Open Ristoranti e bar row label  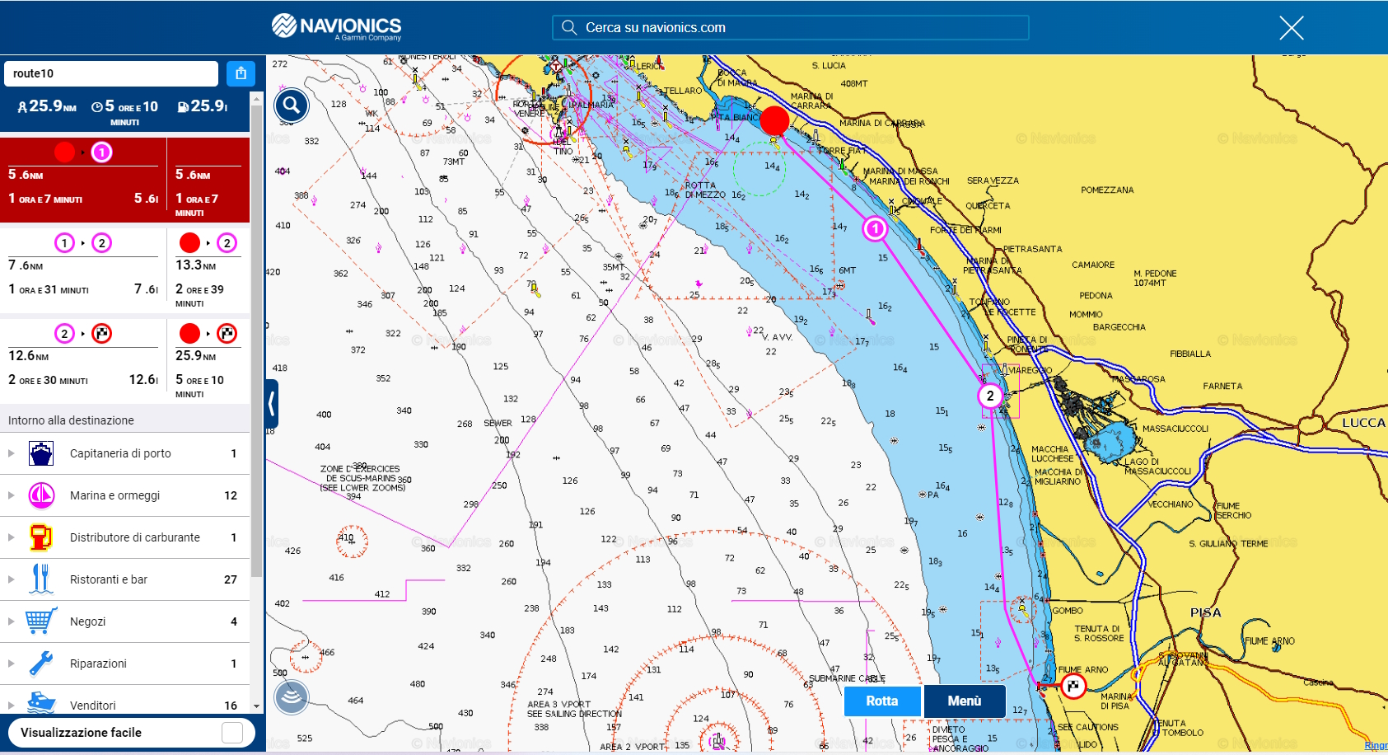click(x=109, y=579)
